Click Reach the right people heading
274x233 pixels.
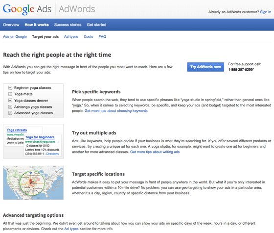click(x=57, y=55)
